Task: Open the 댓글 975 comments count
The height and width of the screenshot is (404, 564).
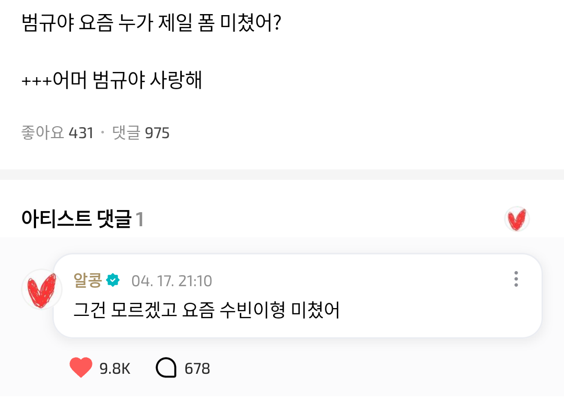Action: coord(141,133)
